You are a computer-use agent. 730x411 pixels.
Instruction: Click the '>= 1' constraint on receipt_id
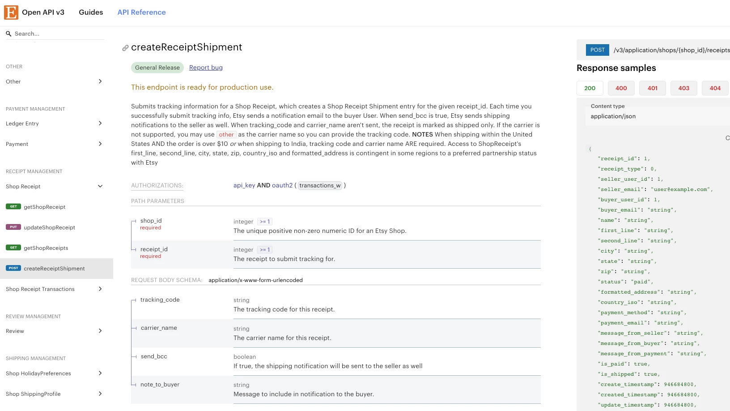click(265, 249)
